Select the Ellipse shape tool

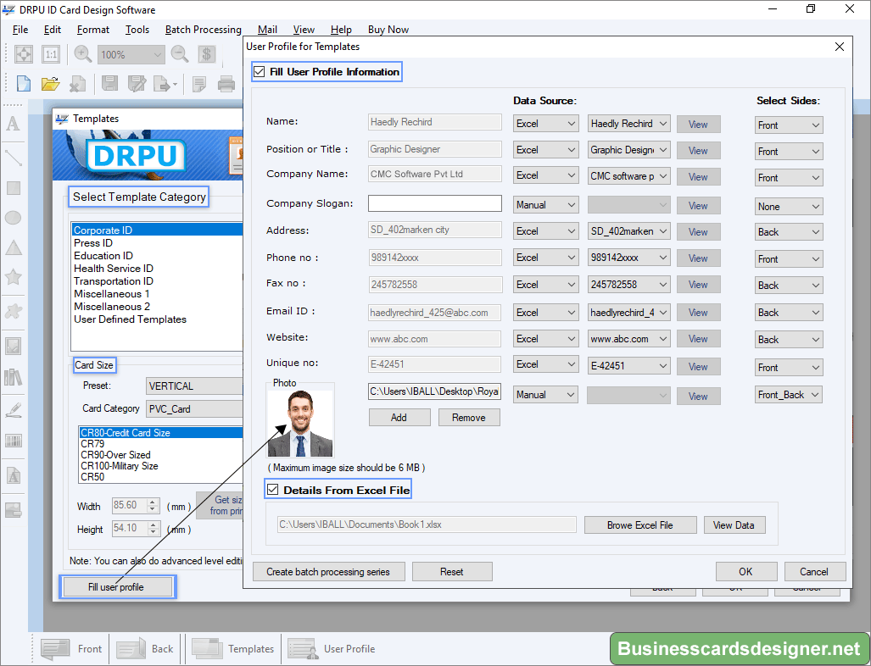coord(14,218)
